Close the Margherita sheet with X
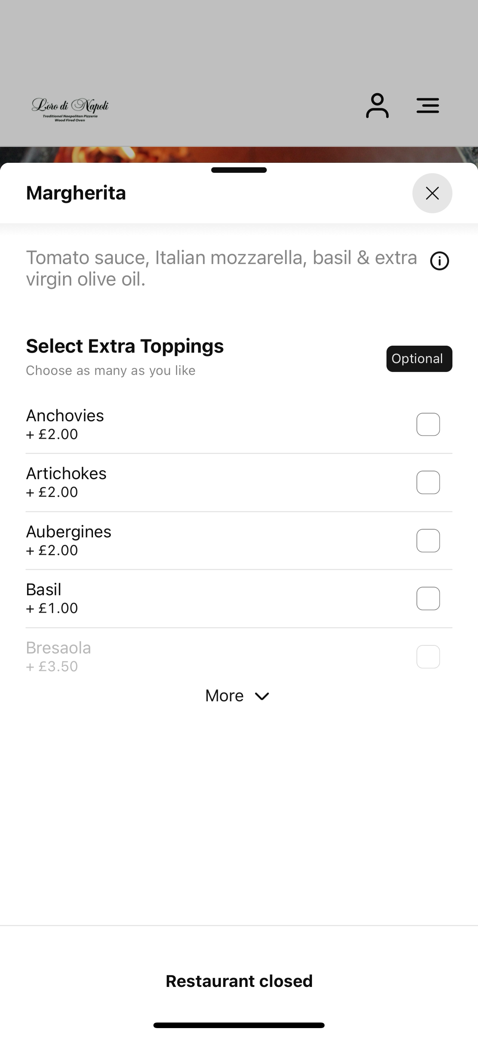This screenshot has width=478, height=1037. (432, 193)
